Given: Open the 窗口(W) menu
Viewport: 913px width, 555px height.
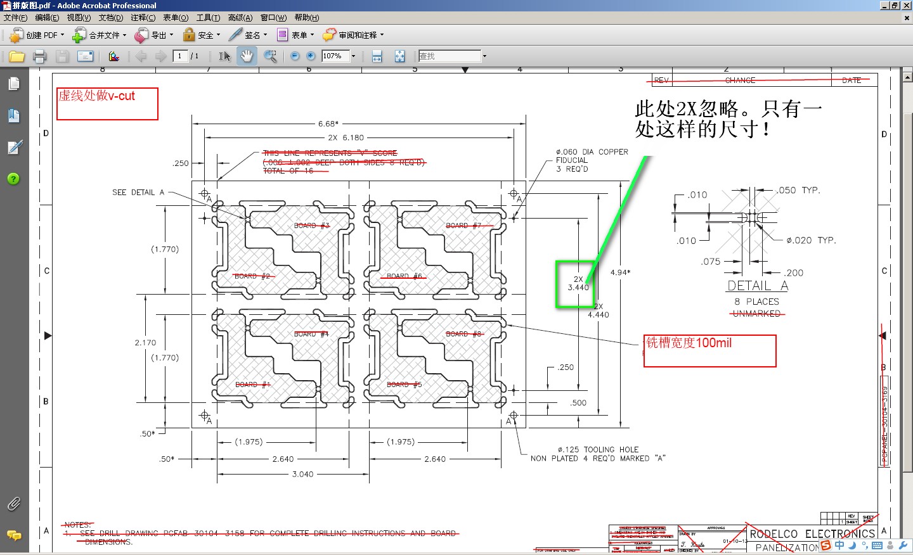Looking at the screenshot, I should tap(273, 18).
